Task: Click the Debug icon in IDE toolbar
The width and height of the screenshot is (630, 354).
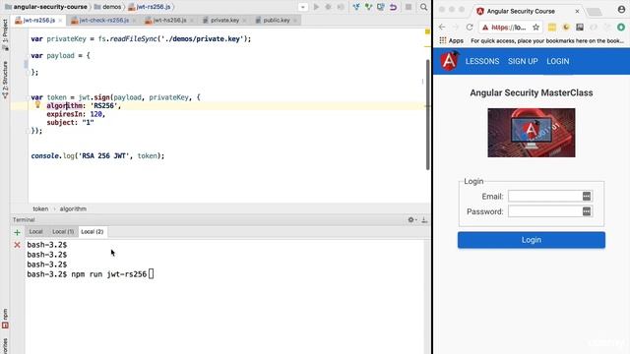Action: tap(328, 7)
